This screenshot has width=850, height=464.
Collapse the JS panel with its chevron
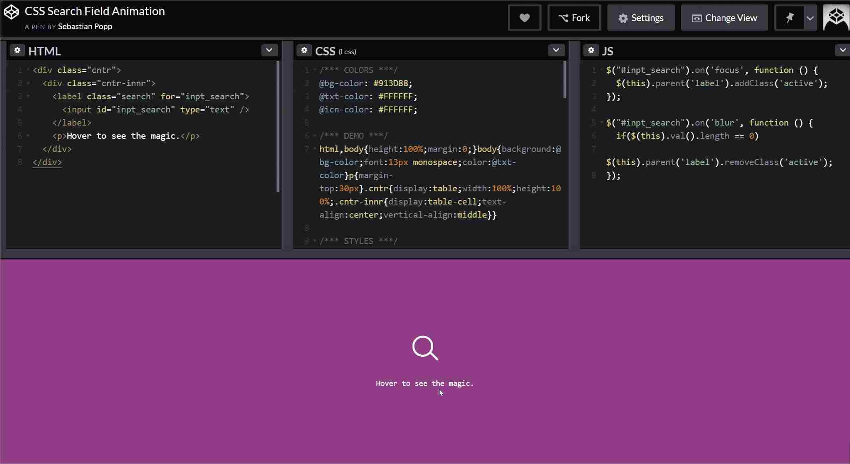pyautogui.click(x=843, y=50)
